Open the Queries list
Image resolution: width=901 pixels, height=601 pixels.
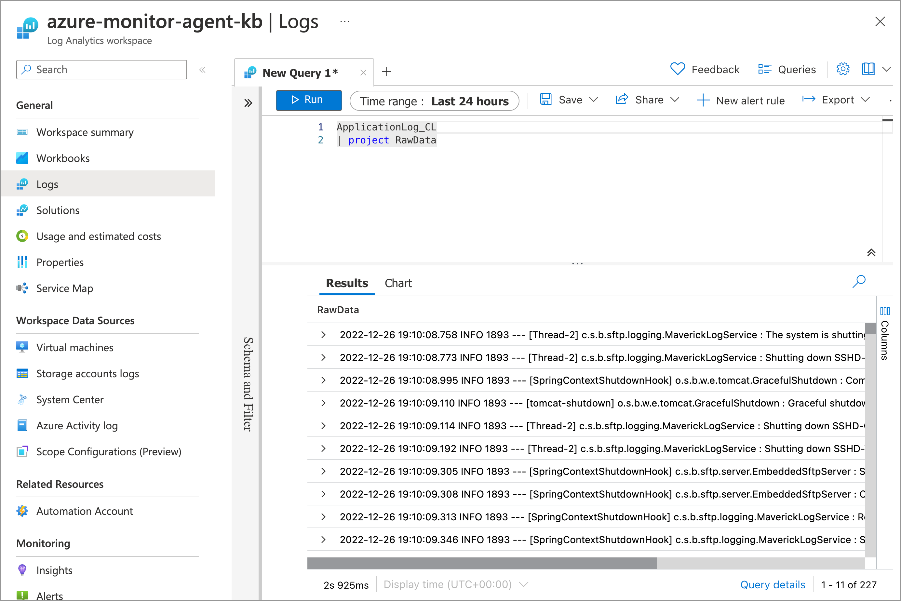point(787,69)
